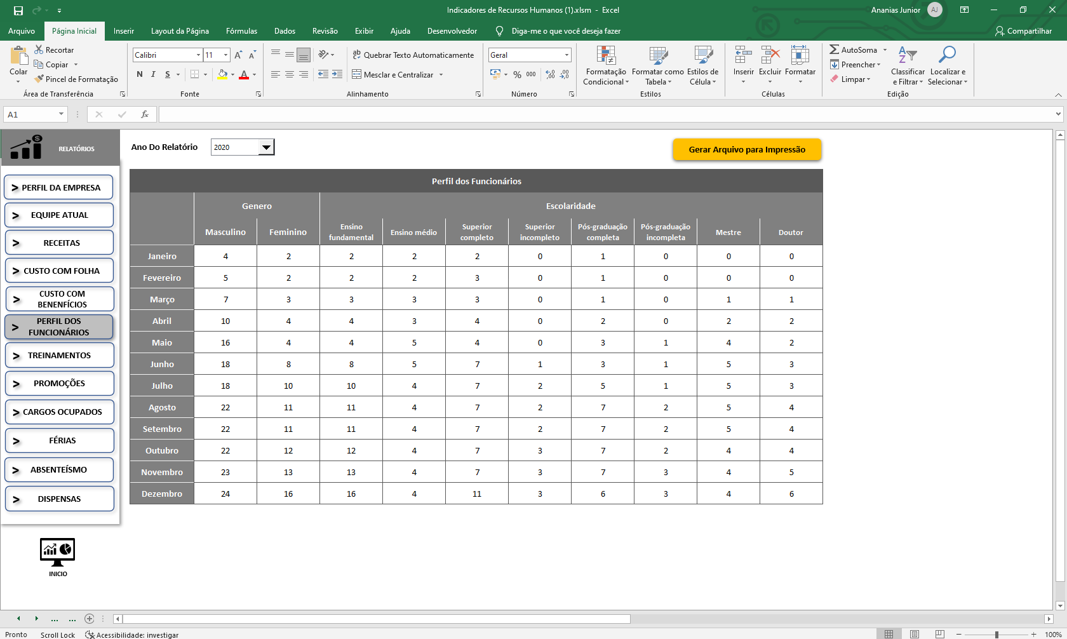
Task: Click Gerar Arquivo para Impressão button
Action: point(747,150)
